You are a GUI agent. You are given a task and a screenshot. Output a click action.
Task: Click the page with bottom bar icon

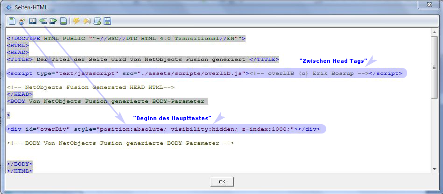(63, 21)
